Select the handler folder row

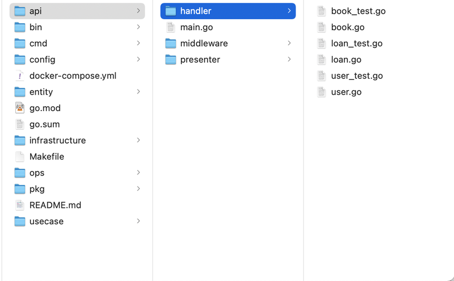click(x=228, y=11)
